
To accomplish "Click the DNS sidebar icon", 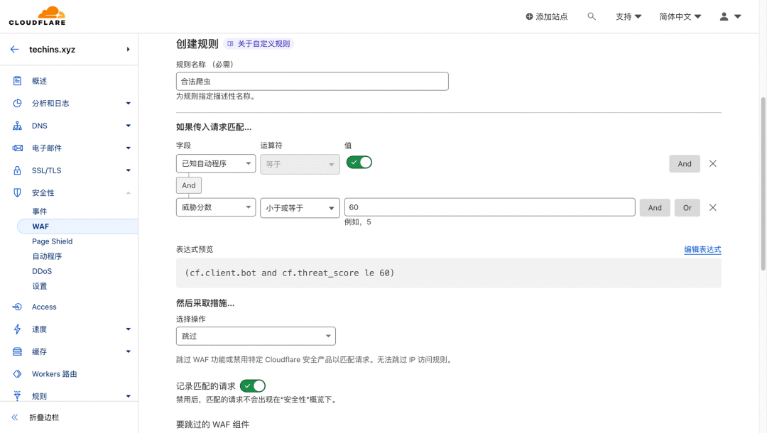I will tap(17, 126).
